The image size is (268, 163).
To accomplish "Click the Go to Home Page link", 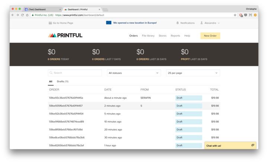I will click(63, 23).
